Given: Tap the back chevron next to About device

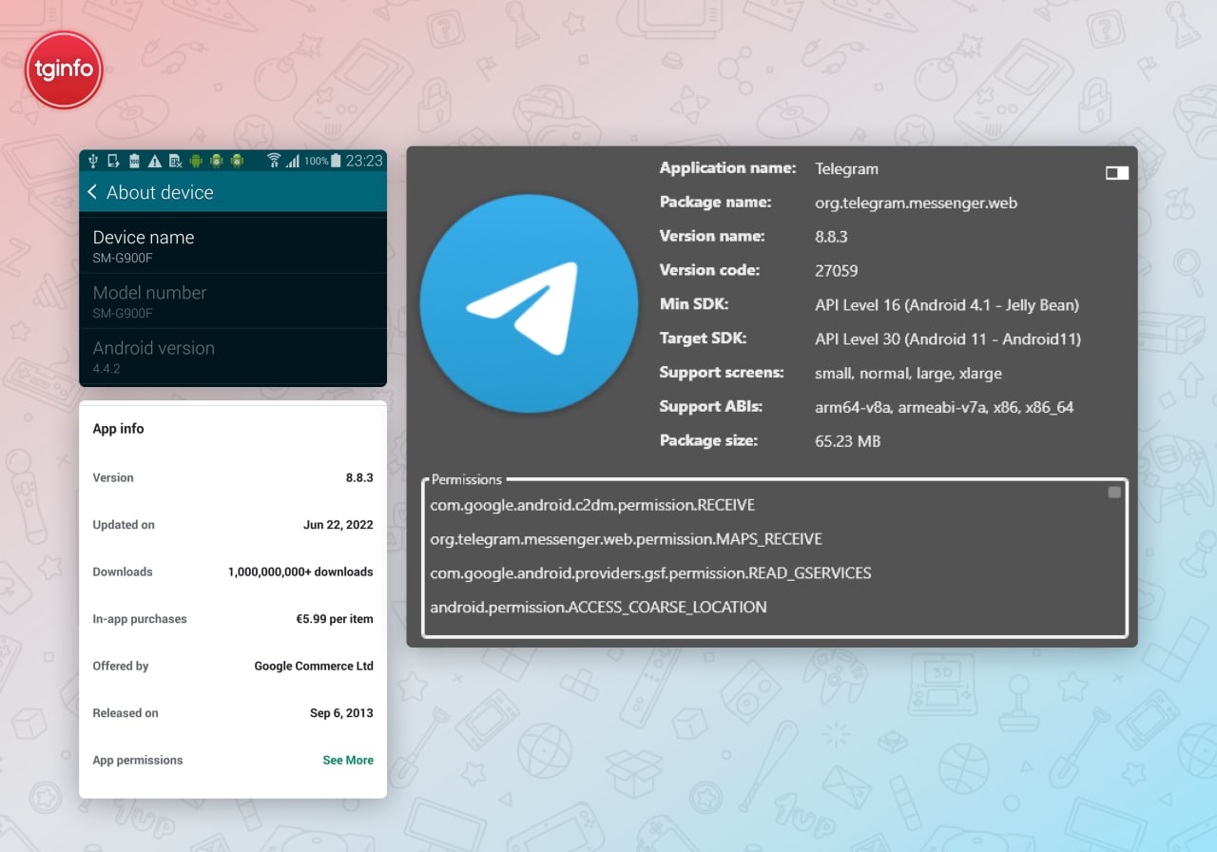Looking at the screenshot, I should pyautogui.click(x=92, y=192).
